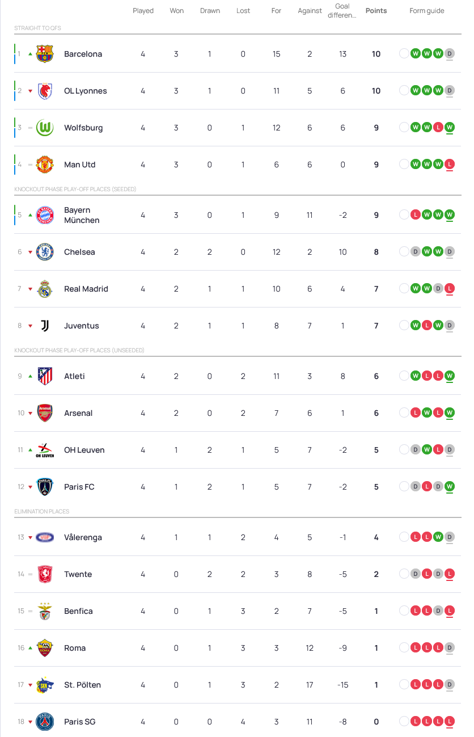Click the Chelsea club crest
The image size is (474, 737).
point(45,252)
